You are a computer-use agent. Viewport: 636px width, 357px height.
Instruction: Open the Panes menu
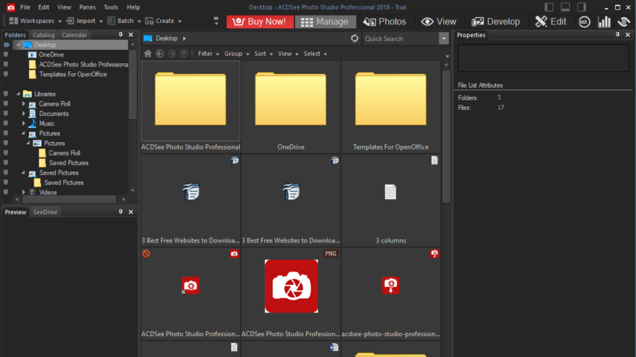pos(87,7)
